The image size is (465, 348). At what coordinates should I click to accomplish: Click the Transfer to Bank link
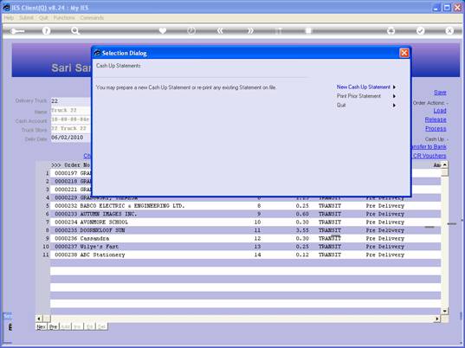(429, 146)
